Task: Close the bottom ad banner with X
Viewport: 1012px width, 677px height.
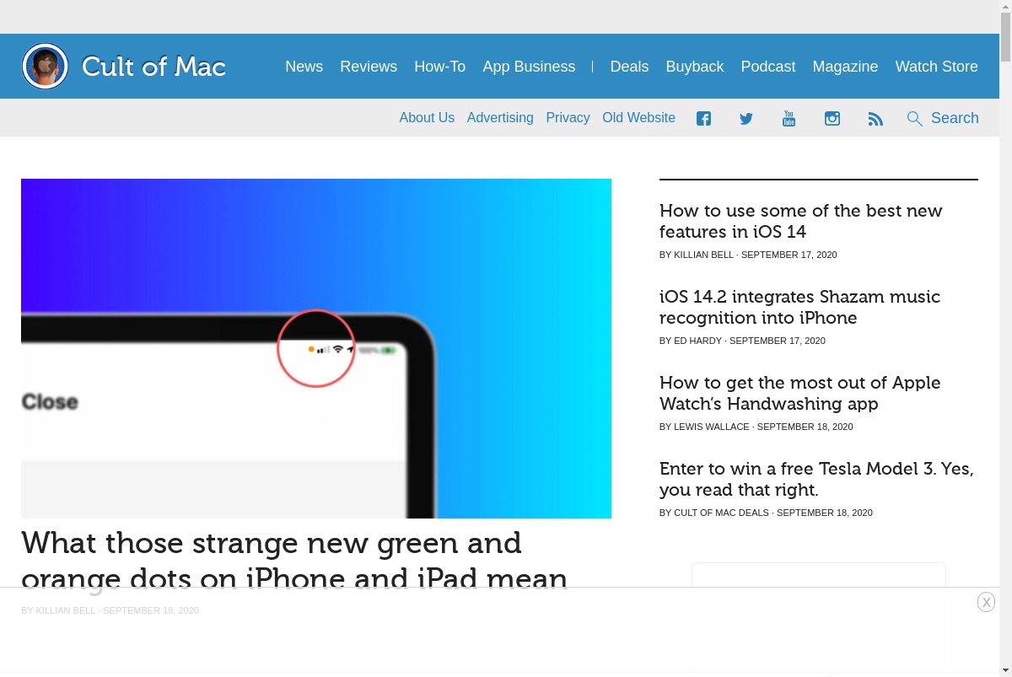Action: (987, 602)
